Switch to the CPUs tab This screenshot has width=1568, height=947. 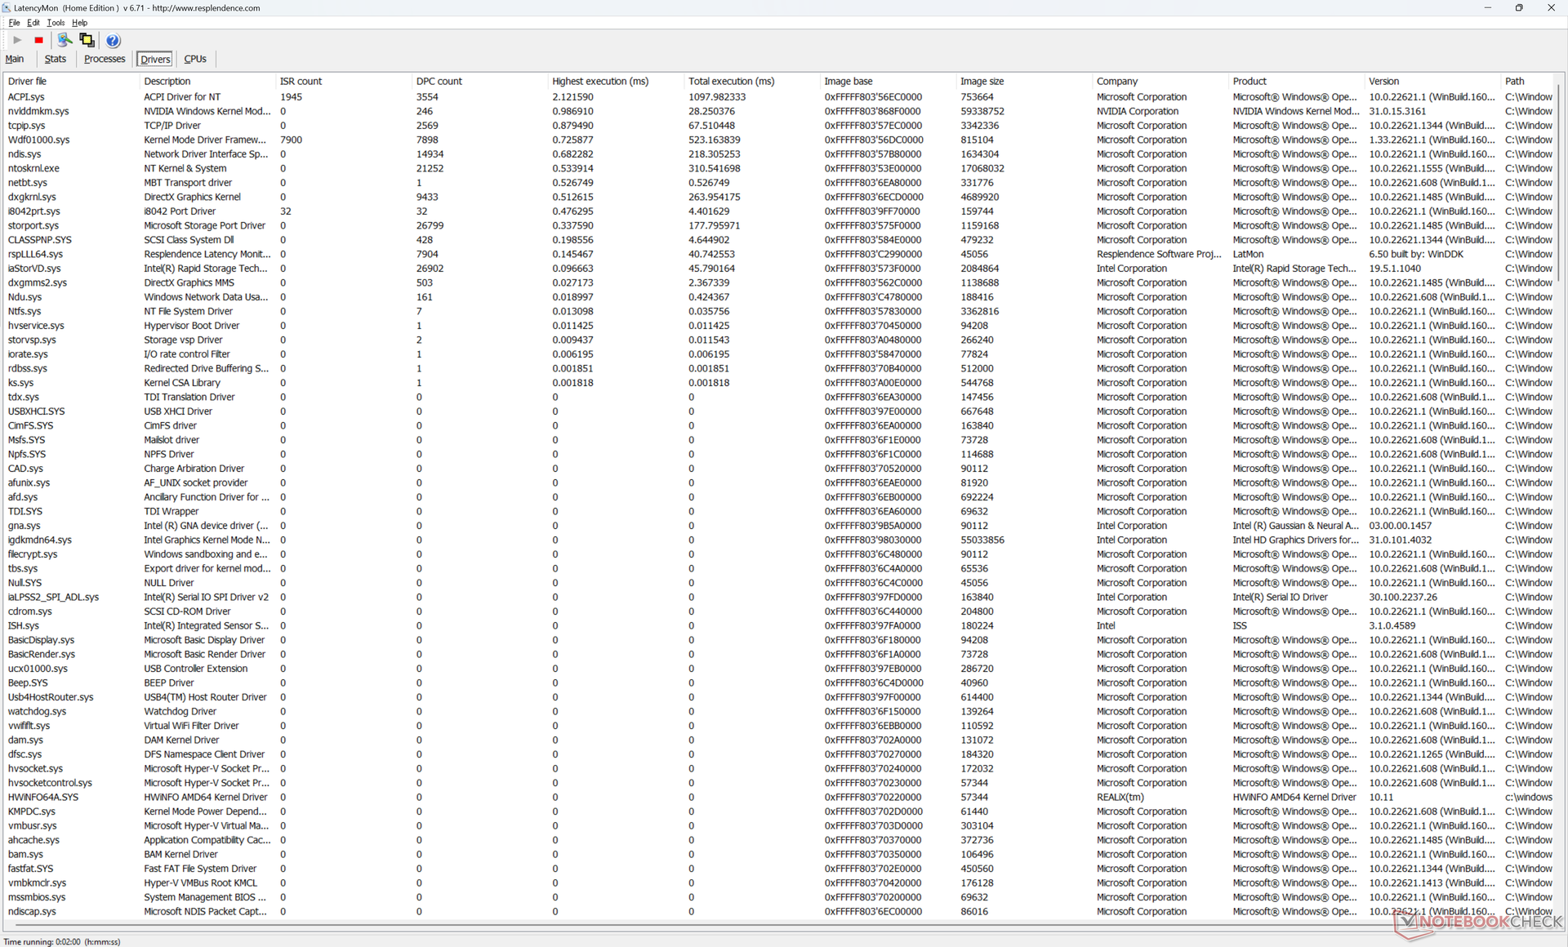pyautogui.click(x=195, y=59)
